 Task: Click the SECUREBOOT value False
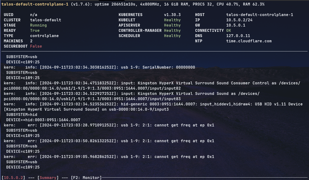click(36, 46)
